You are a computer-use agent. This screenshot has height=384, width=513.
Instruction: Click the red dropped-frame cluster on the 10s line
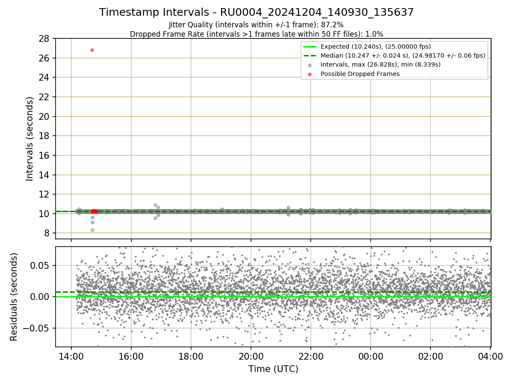coord(94,211)
